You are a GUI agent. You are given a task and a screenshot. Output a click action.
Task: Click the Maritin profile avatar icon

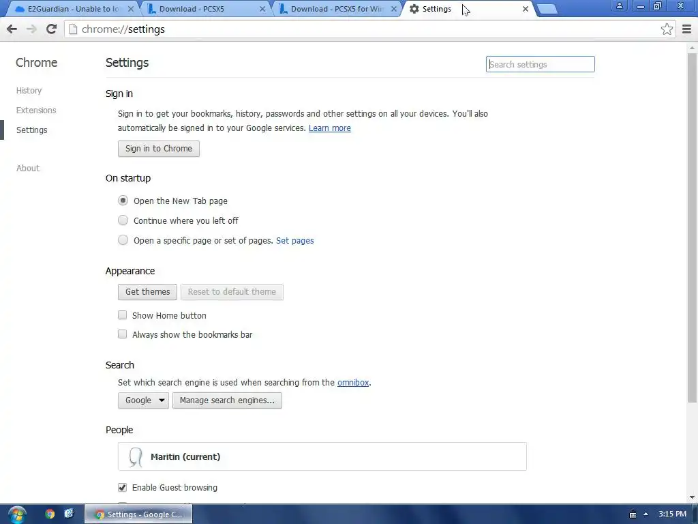136,456
